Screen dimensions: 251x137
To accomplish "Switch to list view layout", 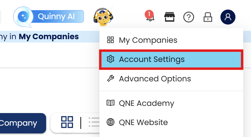I will pos(94,122).
